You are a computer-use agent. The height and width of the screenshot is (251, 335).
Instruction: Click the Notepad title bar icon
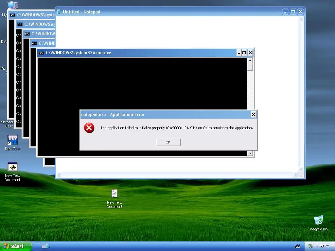point(59,11)
